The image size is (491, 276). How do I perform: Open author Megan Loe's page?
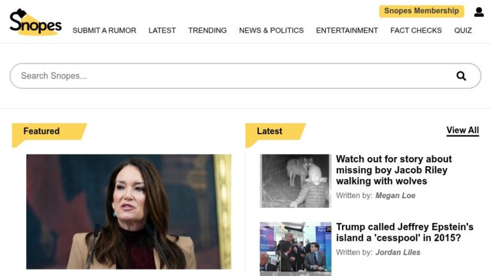[395, 195]
